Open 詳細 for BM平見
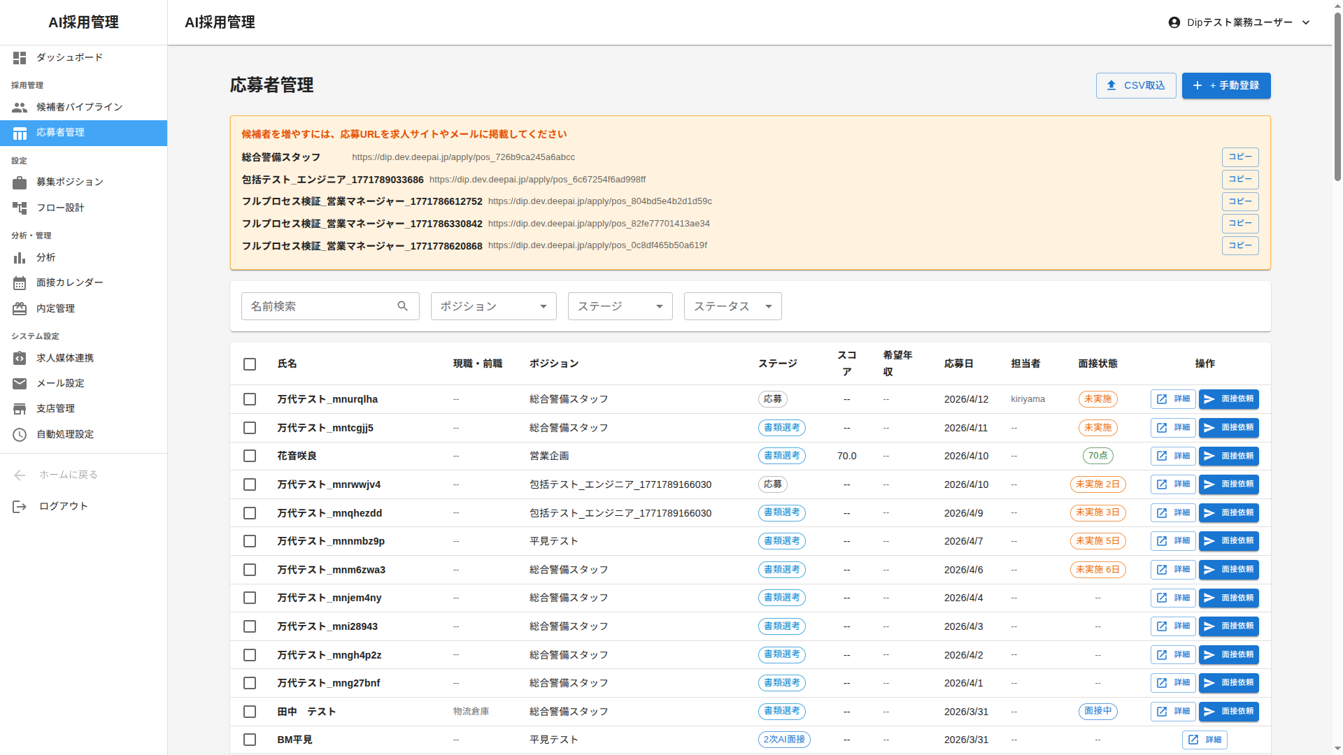This screenshot has height=755, width=1343. pyautogui.click(x=1205, y=740)
